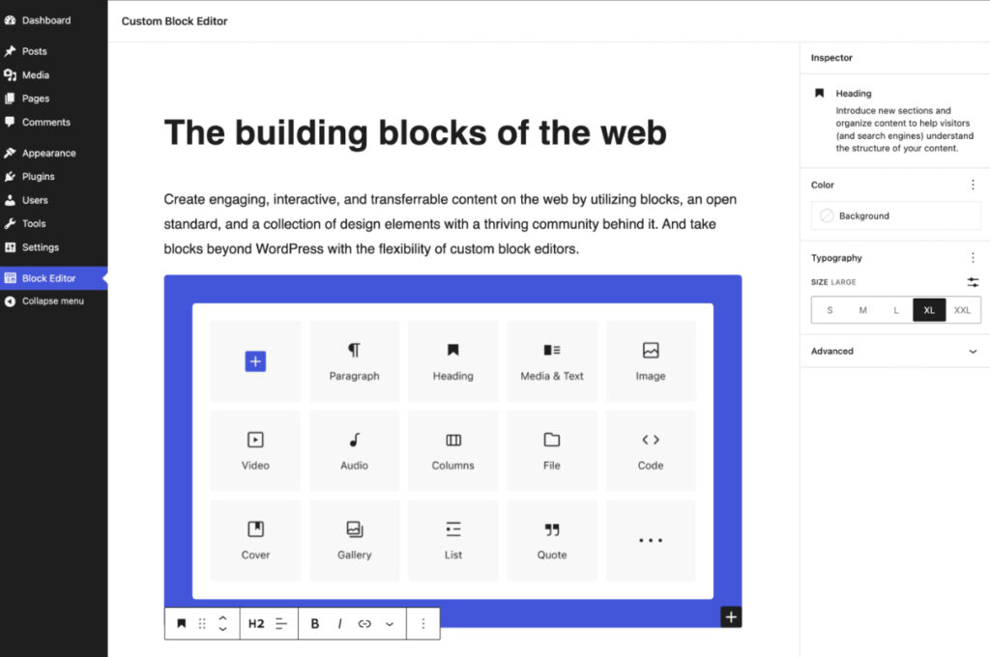Open the Typography options menu
This screenshot has height=657, width=990.
pos(974,257)
